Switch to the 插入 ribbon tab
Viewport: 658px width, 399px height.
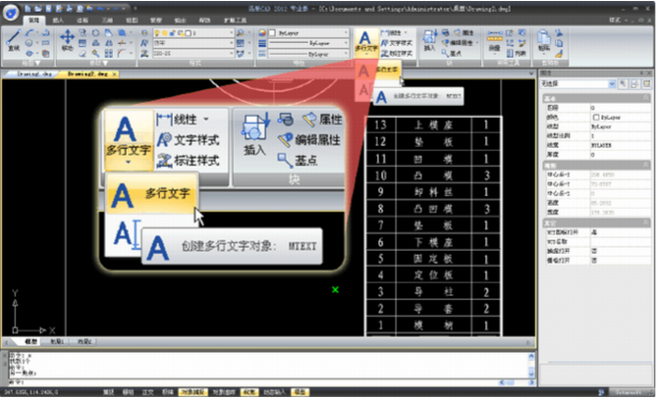click(58, 20)
